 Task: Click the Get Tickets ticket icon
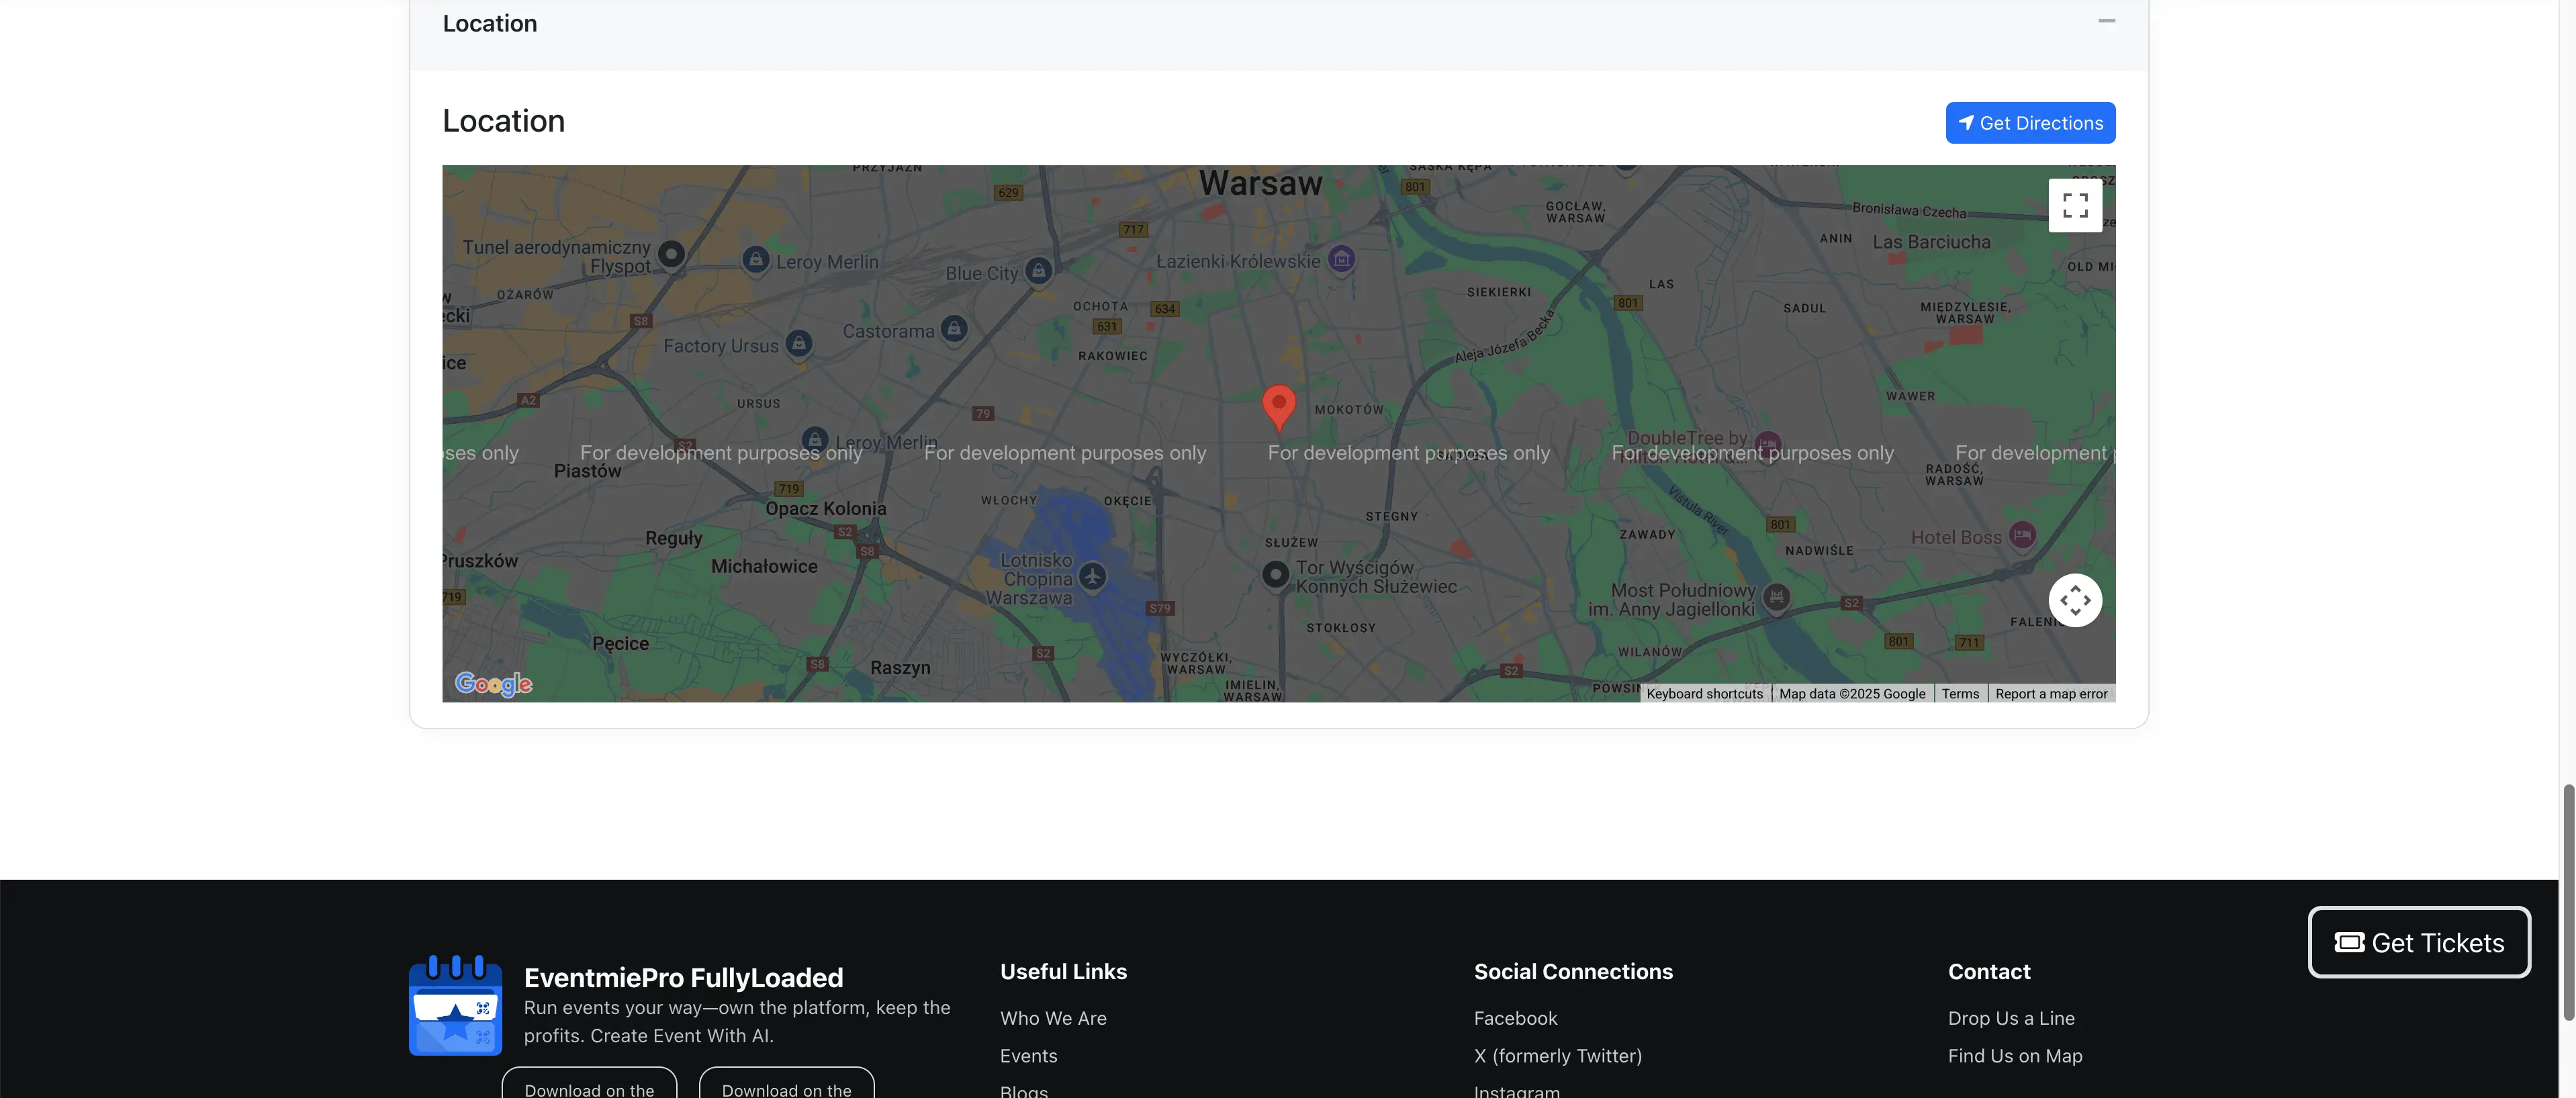tap(2351, 941)
